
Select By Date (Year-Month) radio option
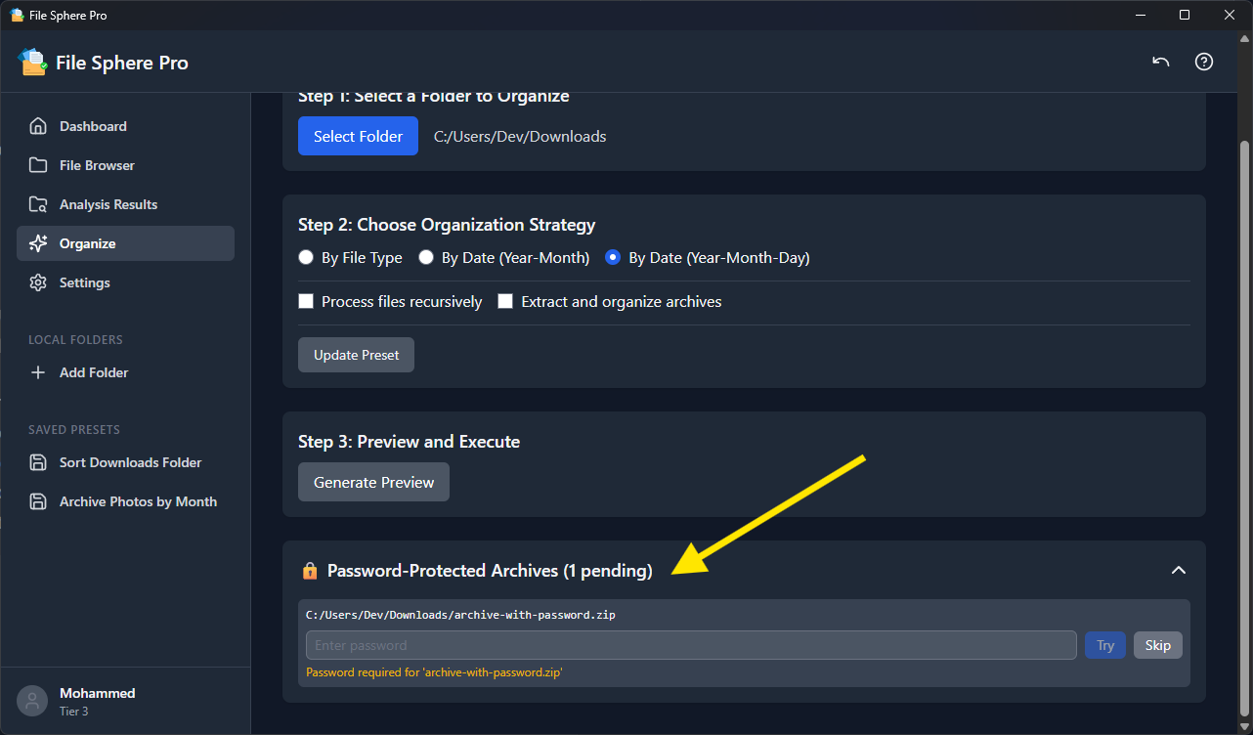(x=426, y=258)
